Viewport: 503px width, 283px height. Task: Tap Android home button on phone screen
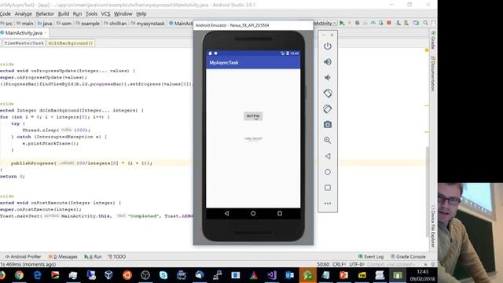pos(253,213)
